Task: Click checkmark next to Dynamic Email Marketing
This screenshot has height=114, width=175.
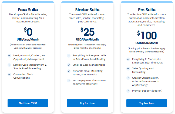Action: [69, 71]
